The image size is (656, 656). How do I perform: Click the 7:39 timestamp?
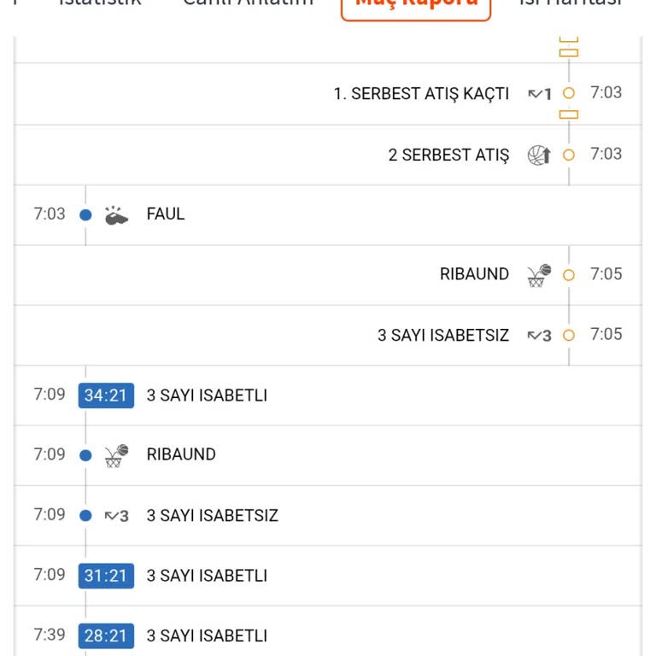click(x=50, y=635)
